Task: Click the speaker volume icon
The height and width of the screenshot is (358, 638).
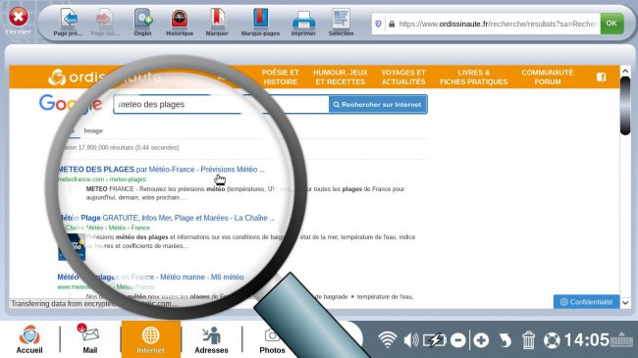Action: click(411, 340)
